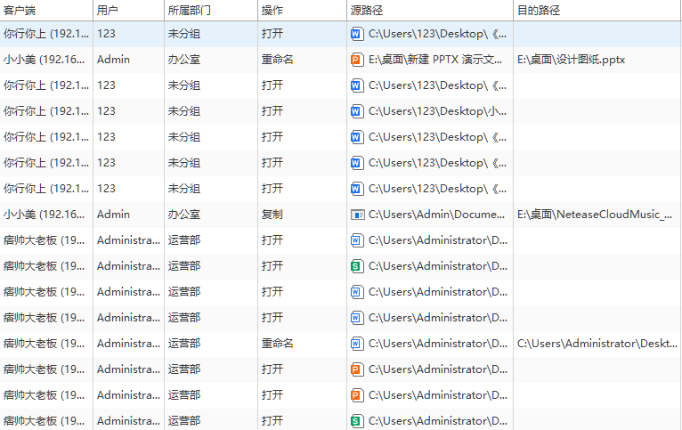The image size is (682, 430).
Task: Click source path E:\桌面\新建 PPTX 演示文...
Action: click(x=435, y=60)
